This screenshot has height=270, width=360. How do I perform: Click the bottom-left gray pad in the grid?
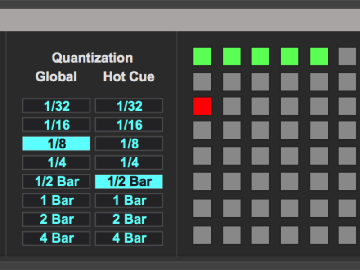pos(202,235)
